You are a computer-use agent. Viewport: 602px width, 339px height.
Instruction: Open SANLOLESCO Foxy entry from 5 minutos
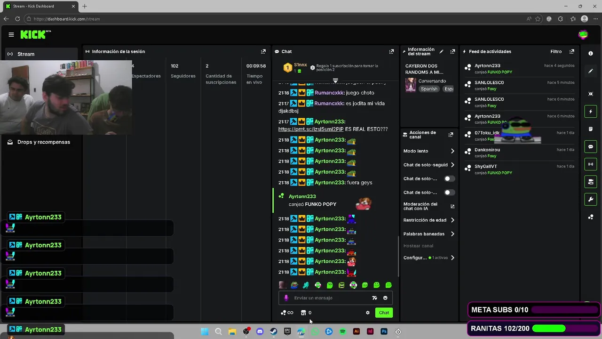tap(520, 86)
